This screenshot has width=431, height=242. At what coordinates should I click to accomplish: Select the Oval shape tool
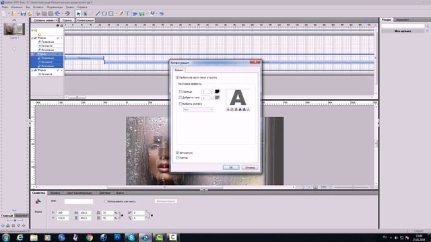pyautogui.click(x=104, y=13)
